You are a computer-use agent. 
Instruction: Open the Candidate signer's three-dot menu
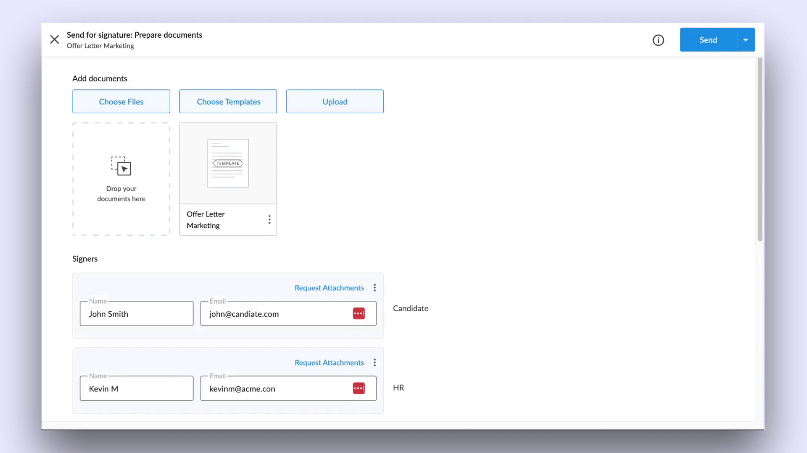click(x=374, y=288)
